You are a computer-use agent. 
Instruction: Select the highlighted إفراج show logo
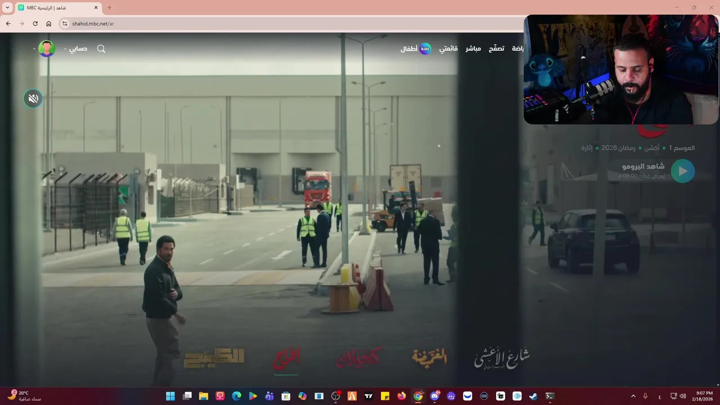point(286,358)
